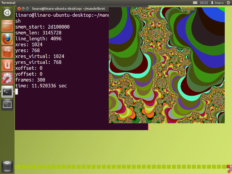
Task: Open the Ubuntu One launcher icon
Action: [7, 65]
